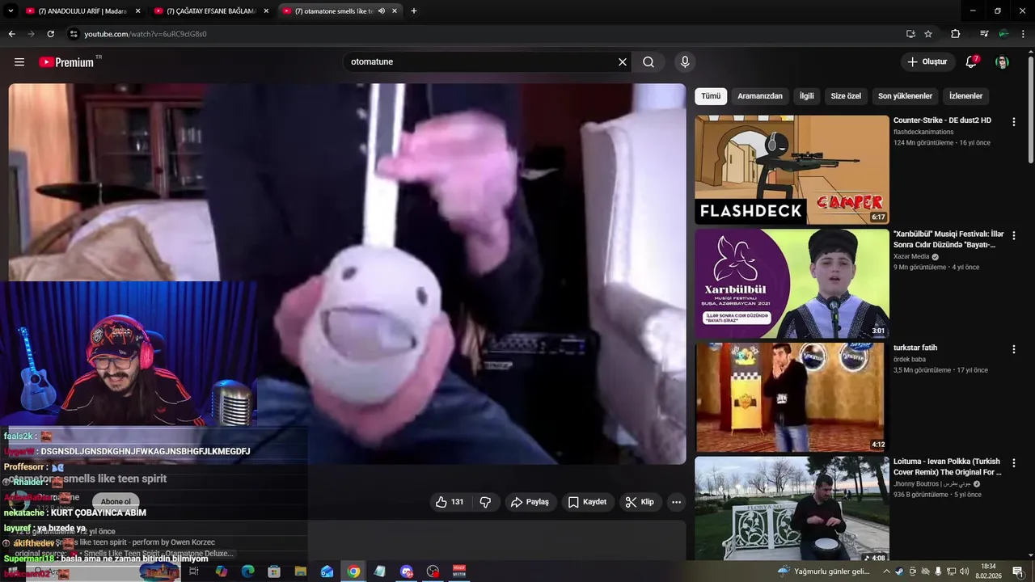
Task: Bookmark this page with the star icon
Action: click(928, 34)
